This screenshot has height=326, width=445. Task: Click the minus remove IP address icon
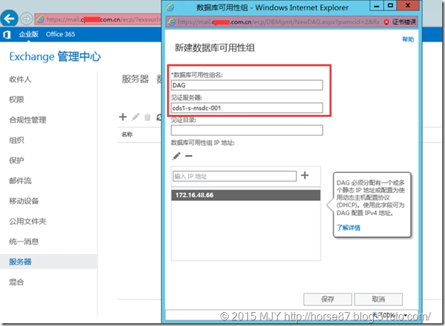(x=189, y=156)
